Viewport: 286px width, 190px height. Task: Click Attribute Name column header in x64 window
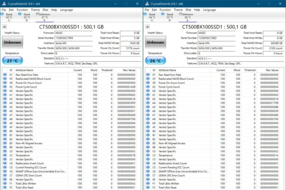point(41,70)
